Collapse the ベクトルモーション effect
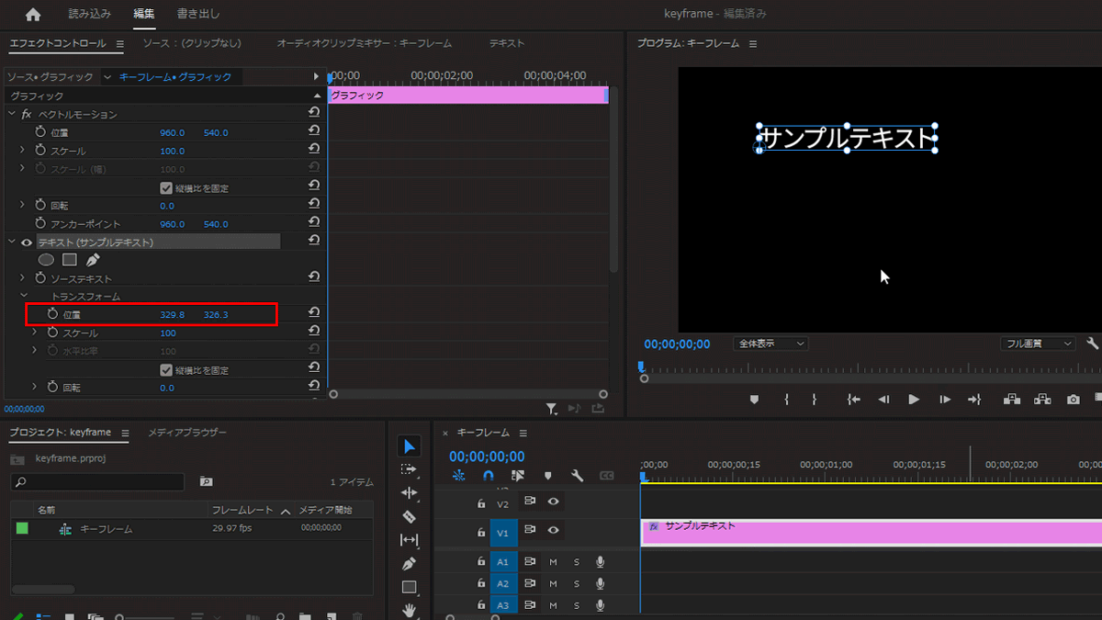1102x620 pixels. tap(12, 114)
